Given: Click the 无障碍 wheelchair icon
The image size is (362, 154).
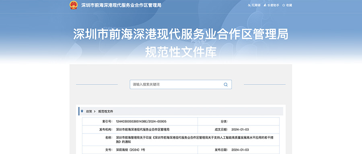Looking at the screenshot, I should [x=249, y=5].
